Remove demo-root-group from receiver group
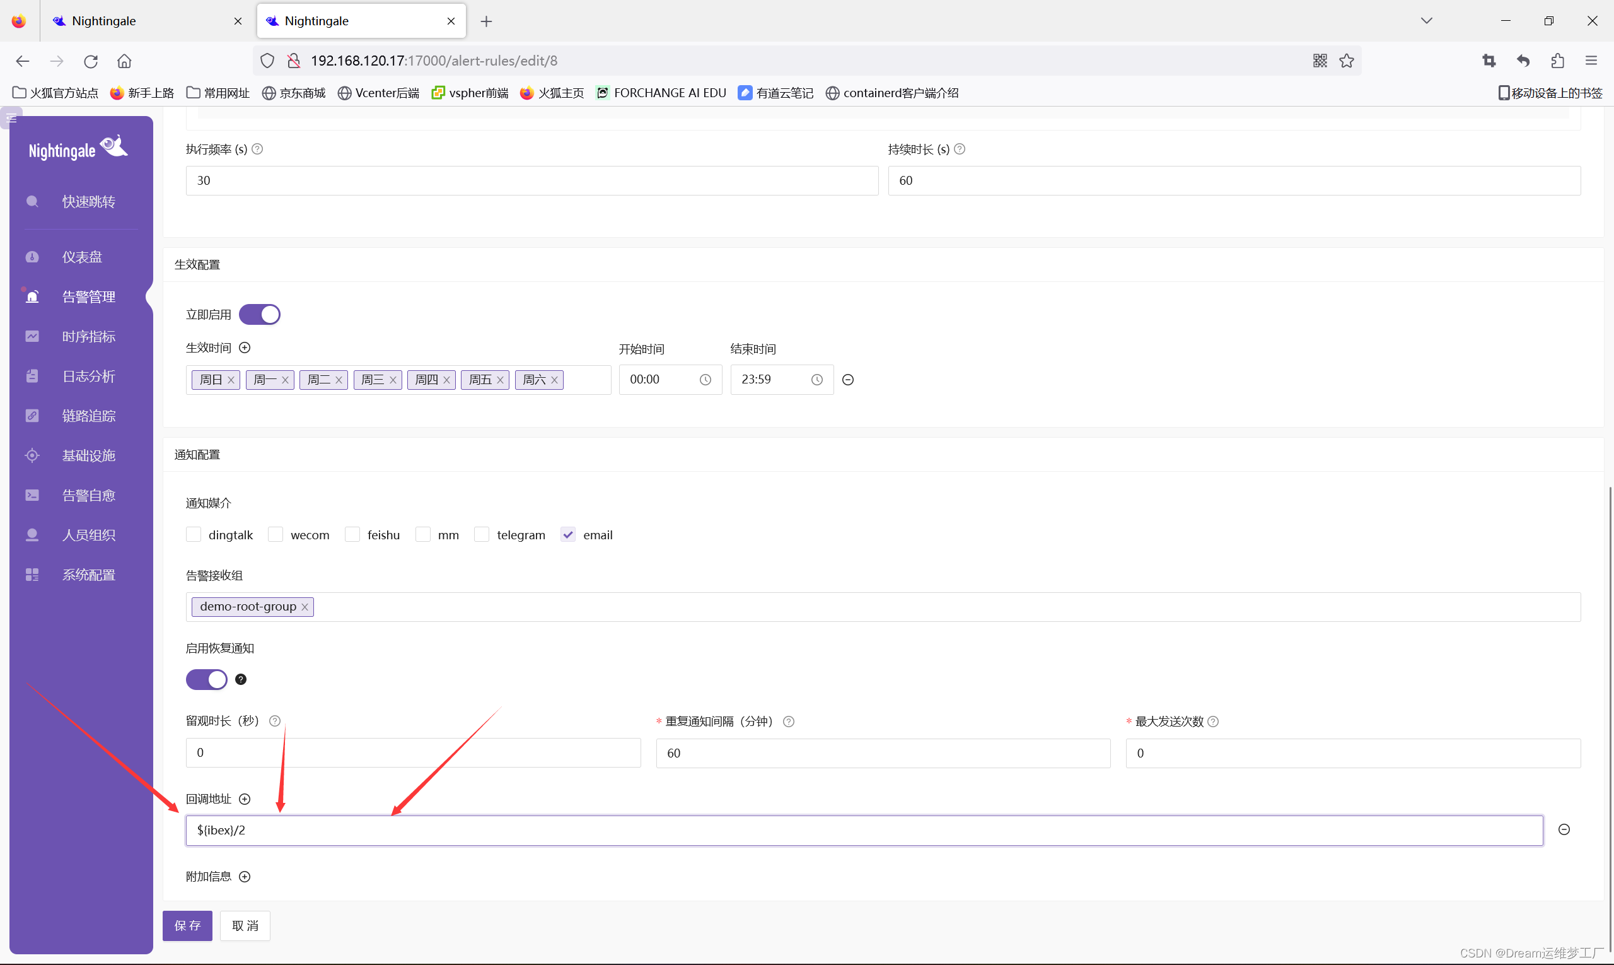This screenshot has height=965, width=1614. click(x=305, y=607)
